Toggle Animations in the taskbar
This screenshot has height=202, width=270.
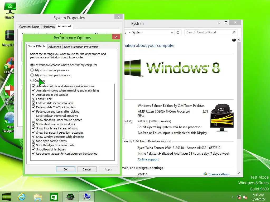coord(33,95)
